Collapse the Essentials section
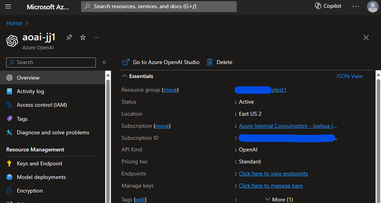The image size is (381, 203). (124, 76)
